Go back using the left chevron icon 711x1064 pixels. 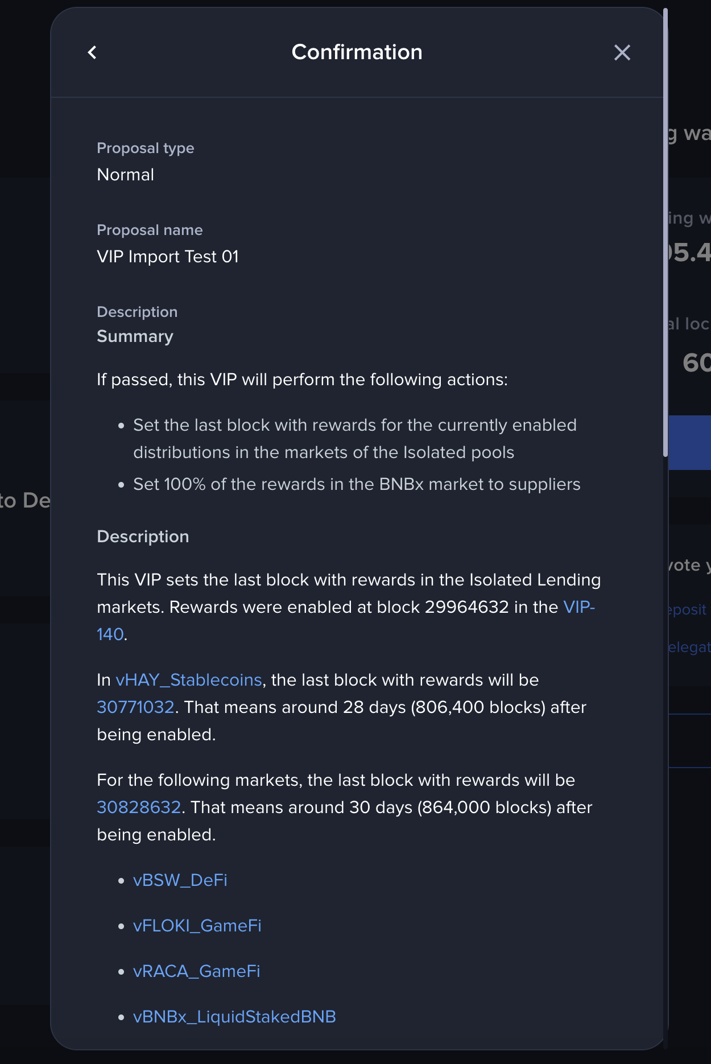pos(92,52)
